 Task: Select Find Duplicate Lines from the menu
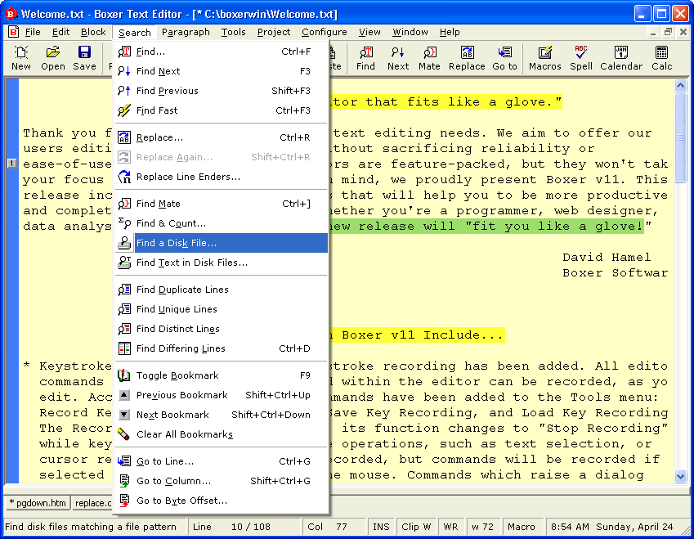(182, 290)
